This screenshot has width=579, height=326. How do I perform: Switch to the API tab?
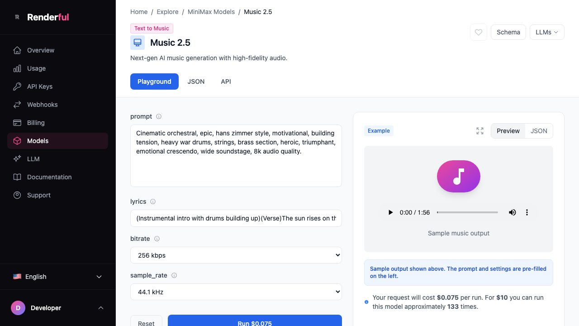point(226,81)
